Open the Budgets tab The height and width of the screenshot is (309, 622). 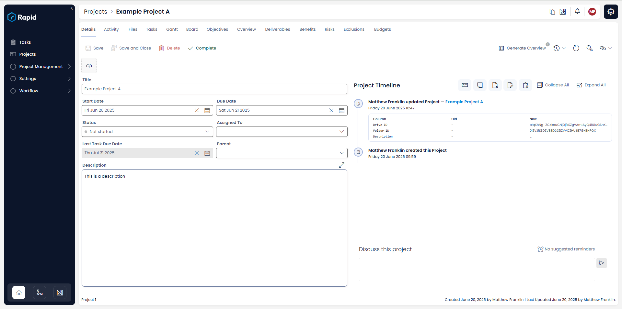point(382,29)
